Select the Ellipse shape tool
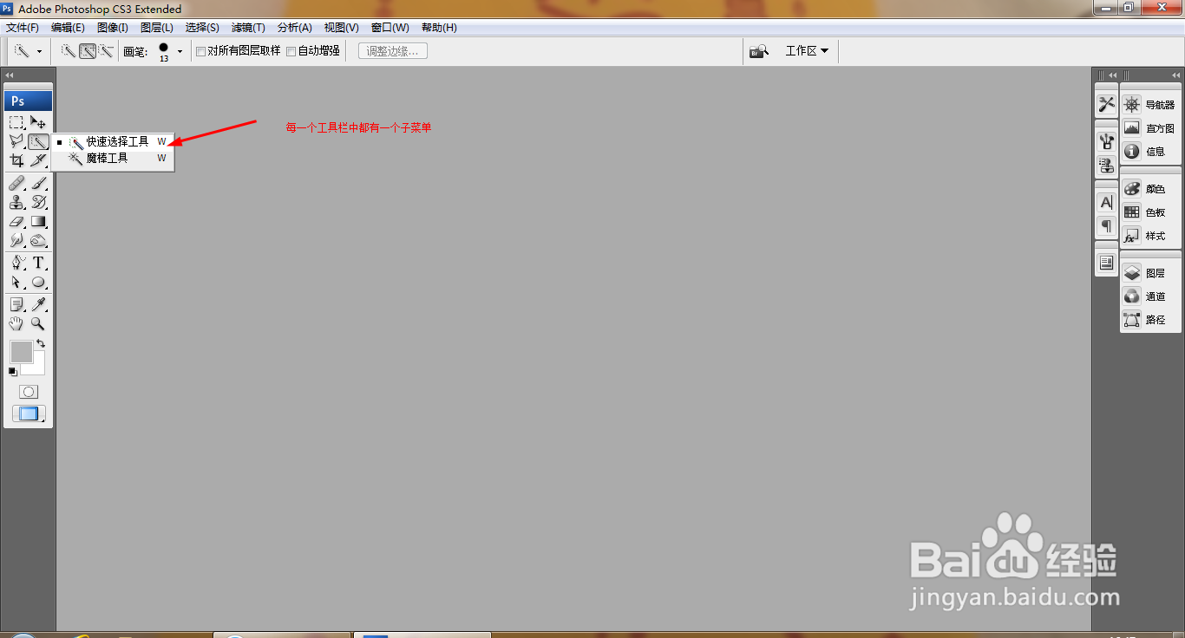The image size is (1185, 638). 38,283
